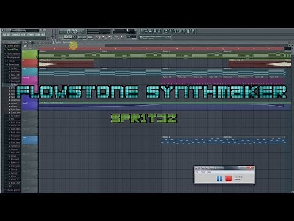Select the Wasp folder in browser

tap(12, 176)
